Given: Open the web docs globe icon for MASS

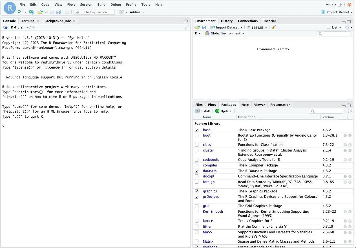Looking at the screenshot, I should 345,232.
